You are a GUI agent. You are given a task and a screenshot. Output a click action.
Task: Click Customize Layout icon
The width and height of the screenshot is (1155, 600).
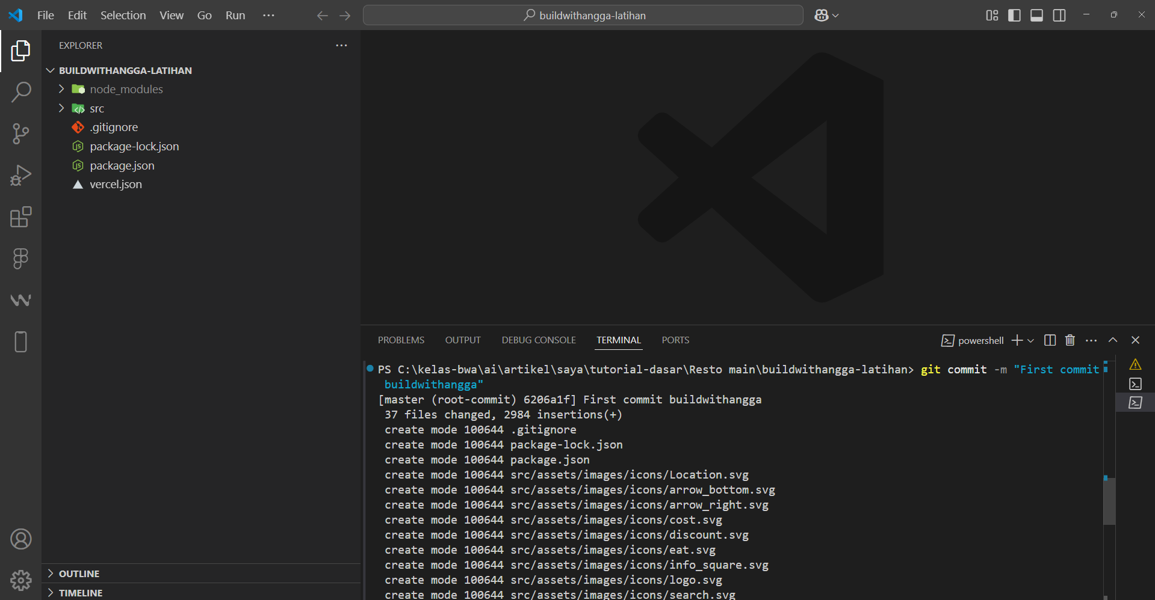tap(992, 16)
